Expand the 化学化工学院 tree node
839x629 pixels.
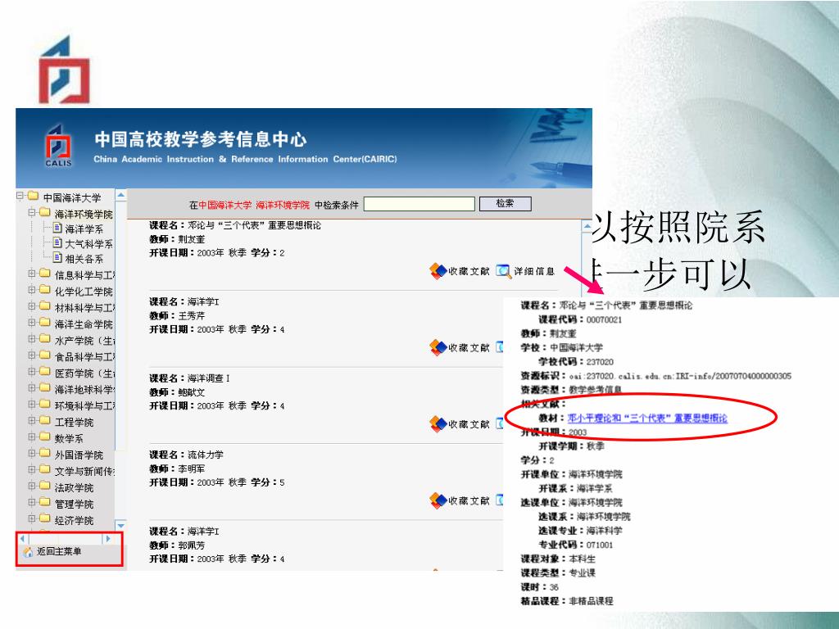[32, 291]
